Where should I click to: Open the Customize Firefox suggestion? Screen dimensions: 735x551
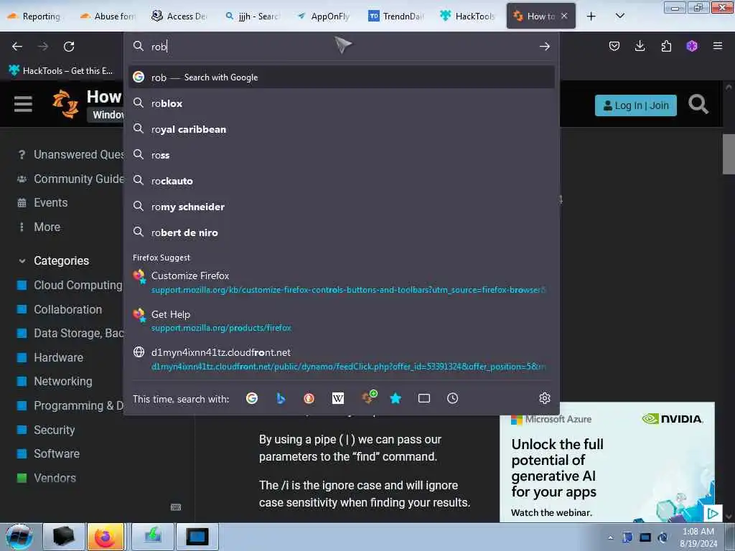(341, 282)
